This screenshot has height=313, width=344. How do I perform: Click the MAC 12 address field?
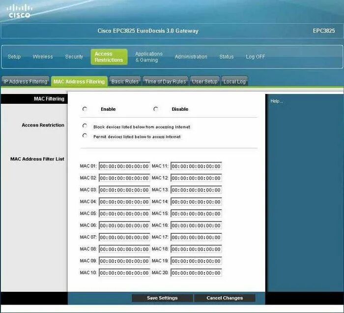coord(196,178)
